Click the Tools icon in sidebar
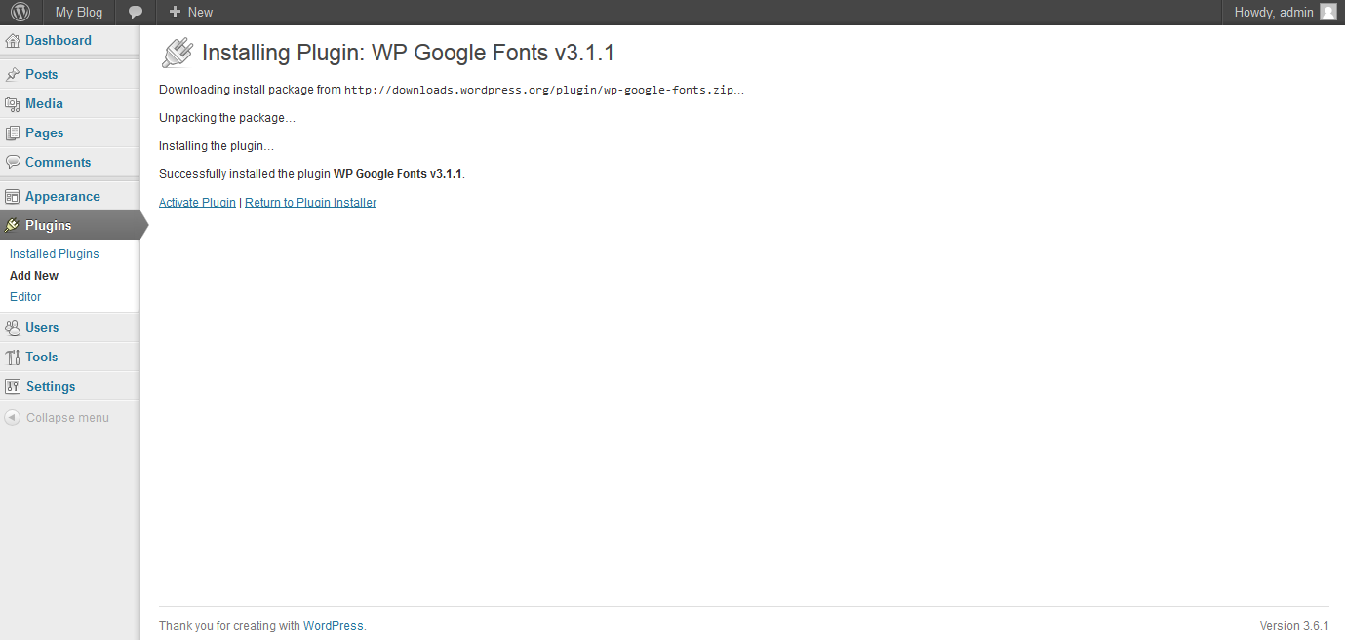1345x640 pixels. (x=13, y=358)
